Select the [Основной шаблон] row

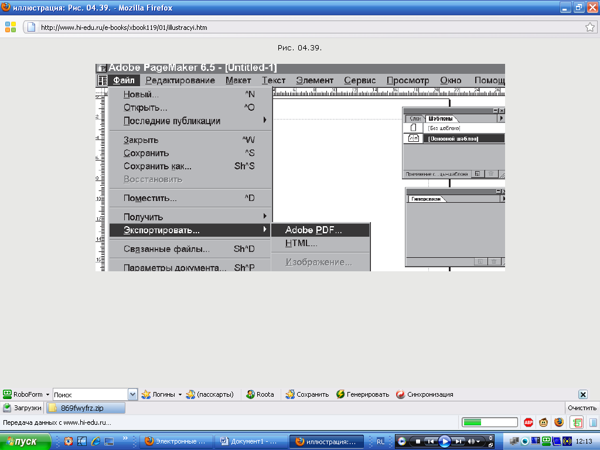tap(454, 138)
